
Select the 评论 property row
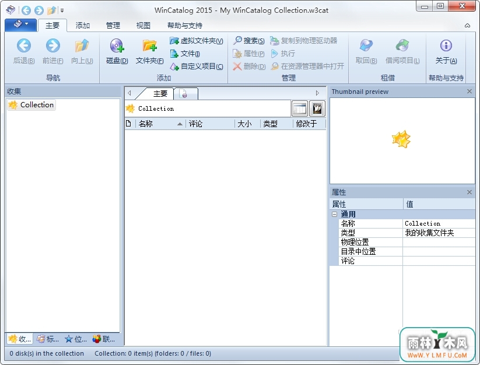coord(407,261)
